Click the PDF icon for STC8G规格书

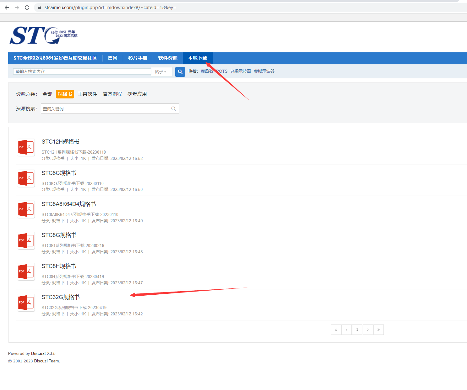(26, 241)
